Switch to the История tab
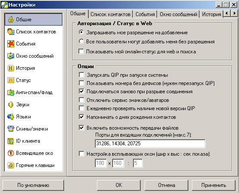 coord(211,14)
